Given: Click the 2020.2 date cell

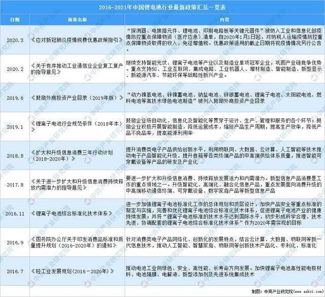Looking at the screenshot, I should coord(15,69).
